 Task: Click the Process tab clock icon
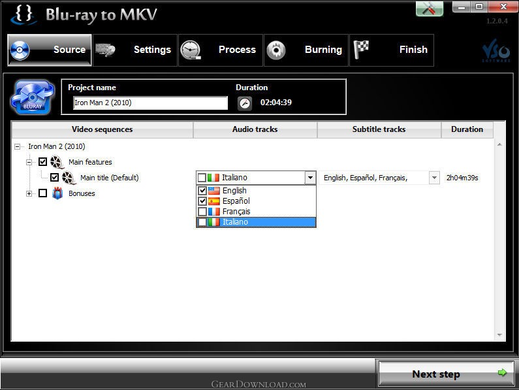click(191, 50)
